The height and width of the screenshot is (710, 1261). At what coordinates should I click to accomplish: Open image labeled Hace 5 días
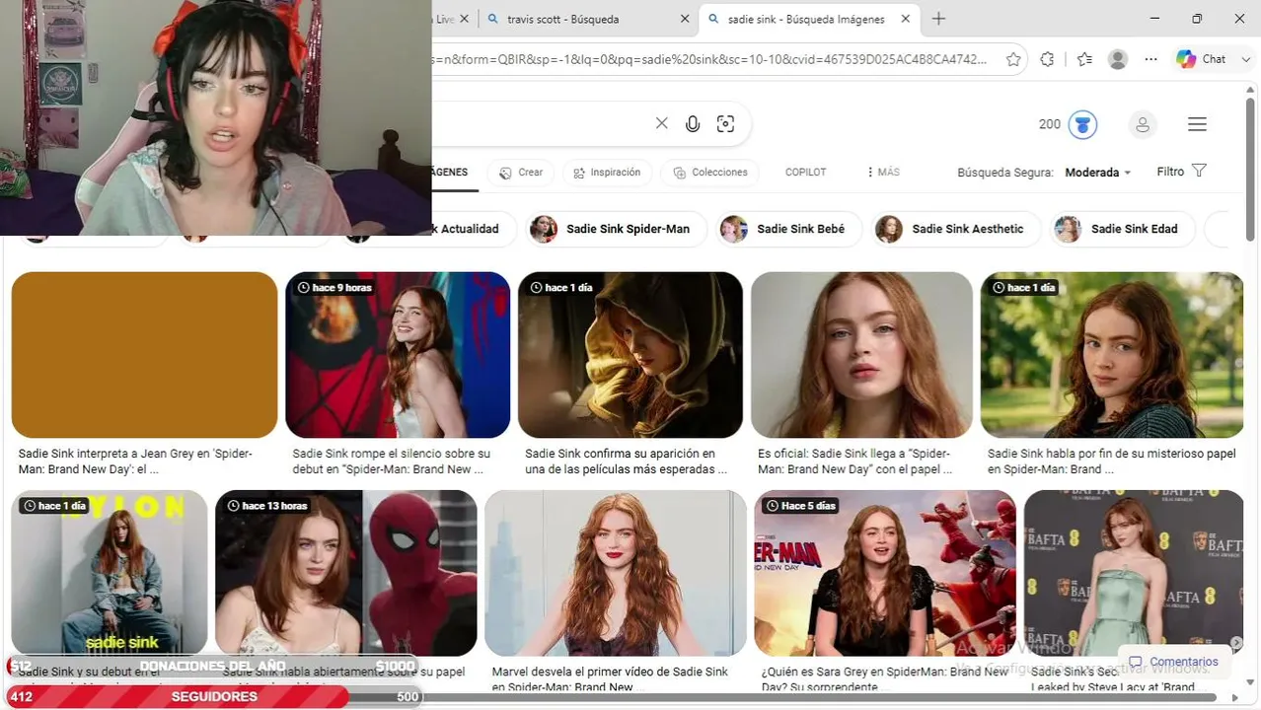[x=885, y=573]
